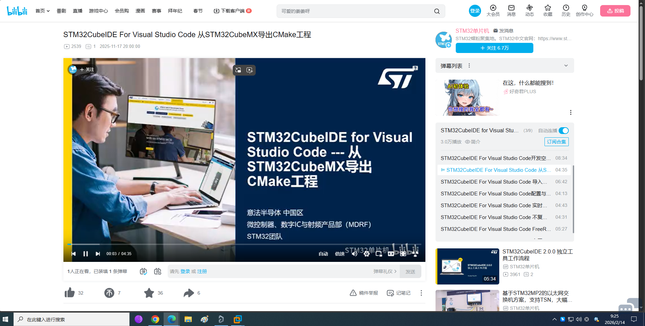Screen dimensions: 645x326
Task: Open the 记笔记 notes tool
Action: (x=399, y=293)
